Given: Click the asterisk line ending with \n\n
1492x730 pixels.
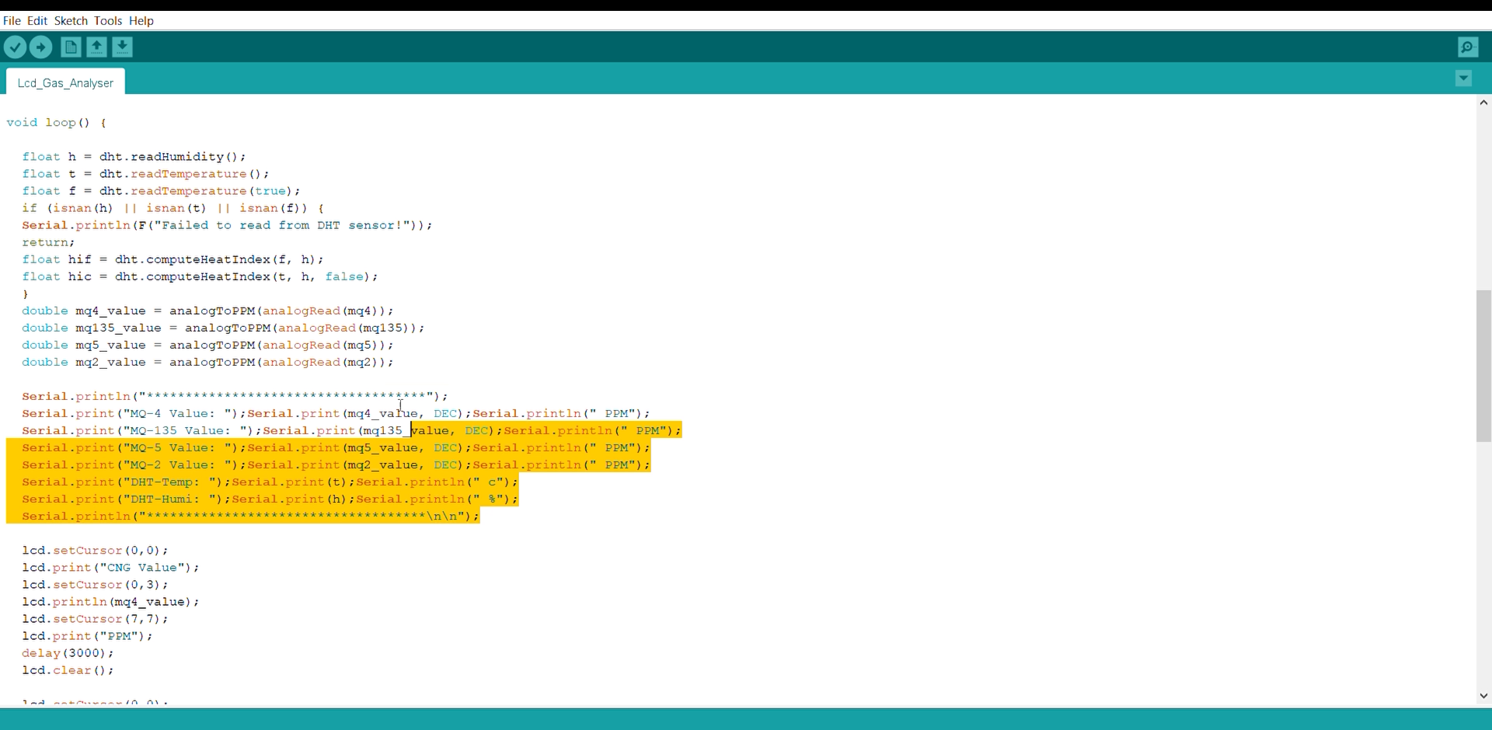Looking at the screenshot, I should point(250,516).
